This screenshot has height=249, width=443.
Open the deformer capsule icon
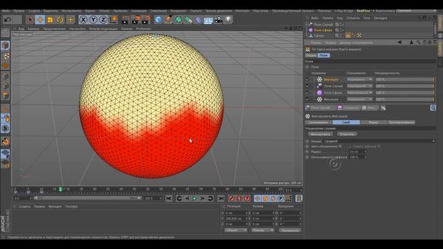coord(199,20)
